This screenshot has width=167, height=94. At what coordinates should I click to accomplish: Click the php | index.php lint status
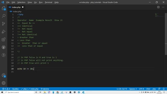tap(30, 89)
